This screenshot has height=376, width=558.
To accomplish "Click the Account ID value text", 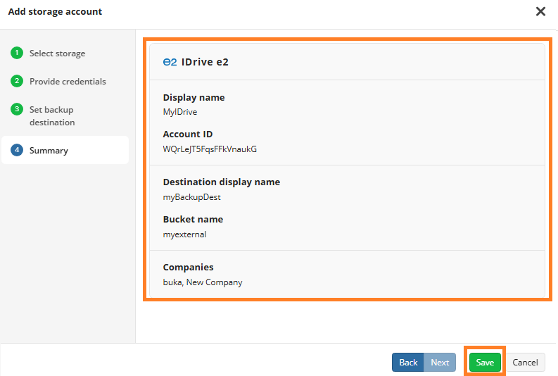I will tap(210, 149).
